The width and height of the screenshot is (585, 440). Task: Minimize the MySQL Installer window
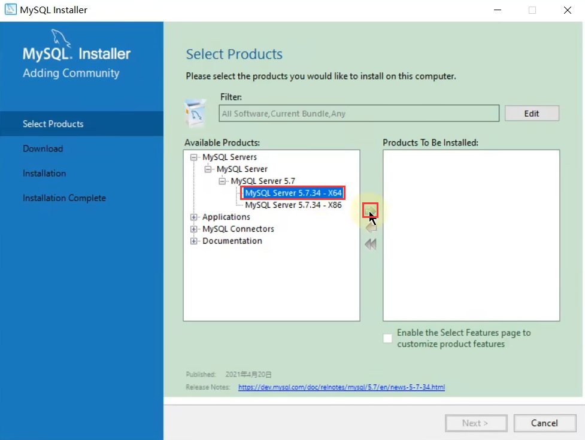point(498,10)
